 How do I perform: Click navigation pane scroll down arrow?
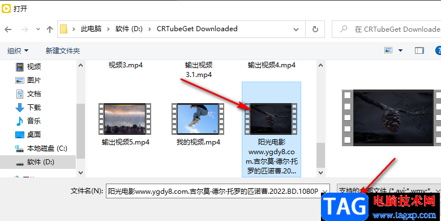[x=81, y=173]
